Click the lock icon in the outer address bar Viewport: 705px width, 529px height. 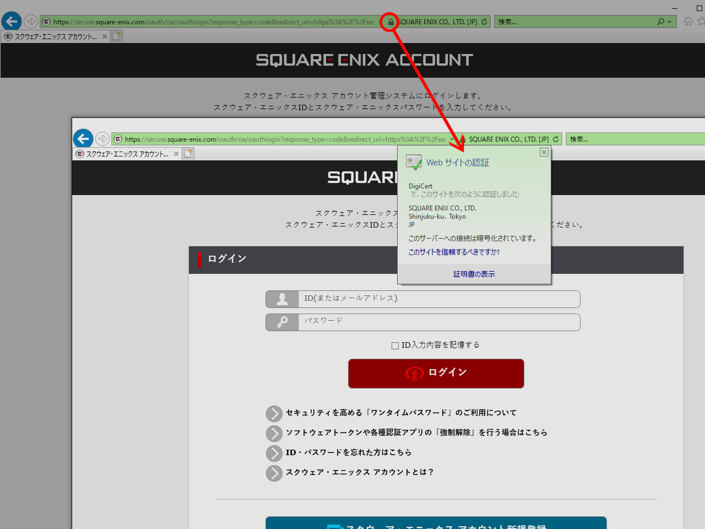391,22
